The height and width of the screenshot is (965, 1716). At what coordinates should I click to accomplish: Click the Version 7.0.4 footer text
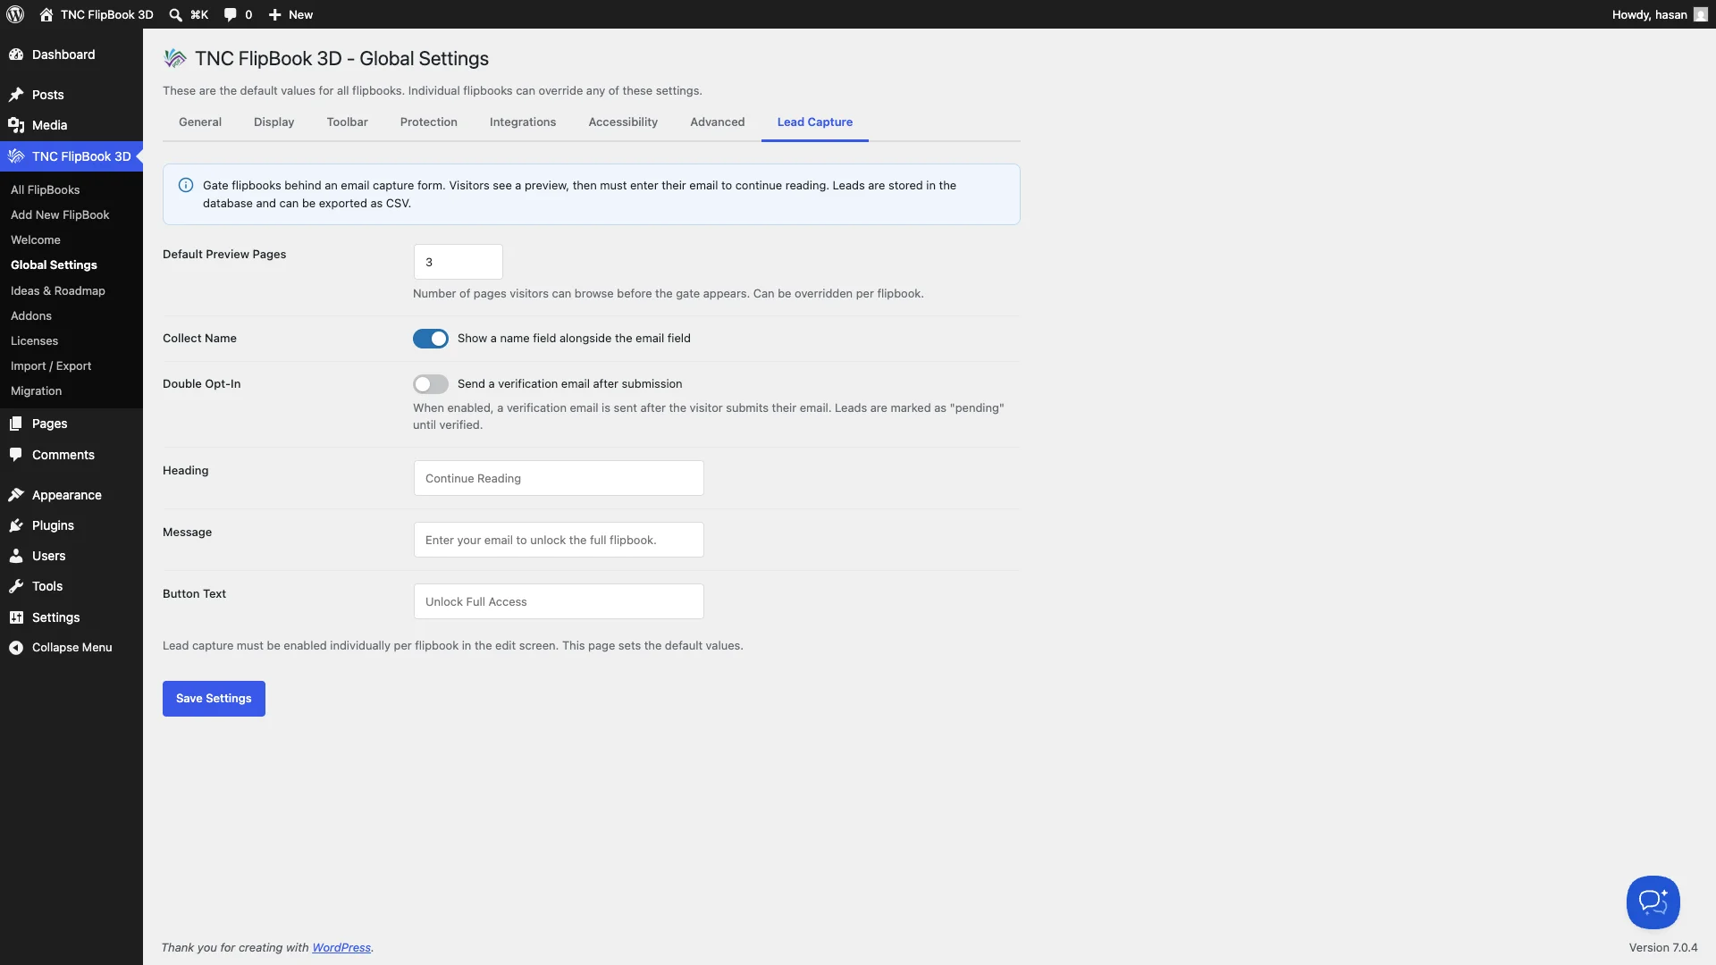tap(1663, 948)
